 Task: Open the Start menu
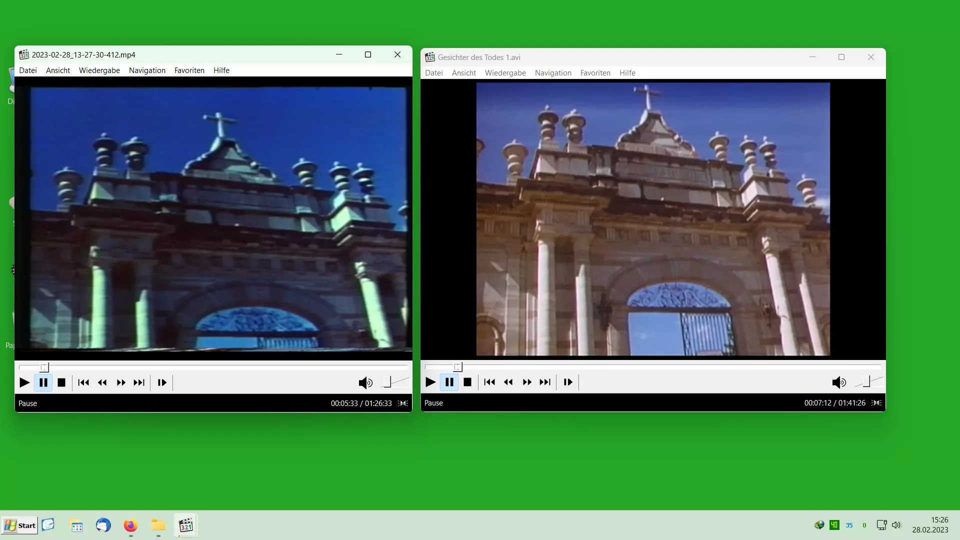(x=19, y=525)
